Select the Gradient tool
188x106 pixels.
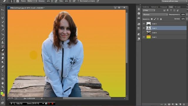(x=3, y=54)
